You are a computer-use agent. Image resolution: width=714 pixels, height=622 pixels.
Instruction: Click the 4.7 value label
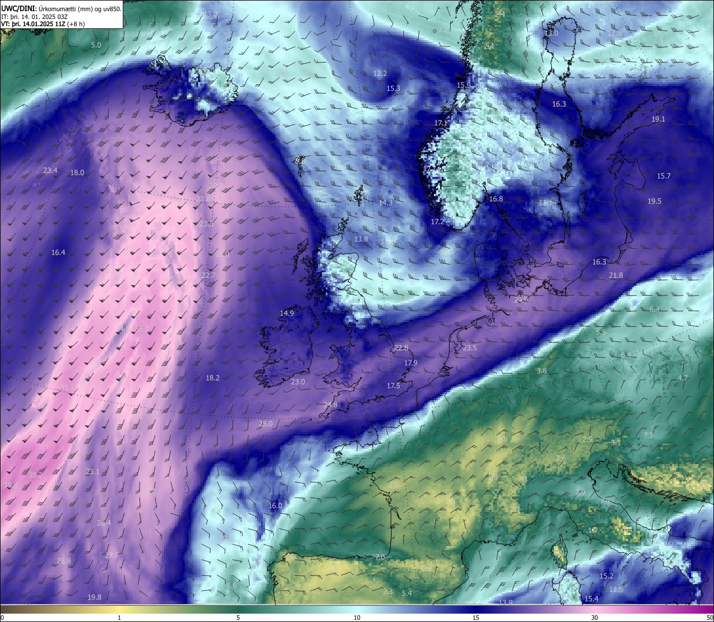click(x=683, y=378)
